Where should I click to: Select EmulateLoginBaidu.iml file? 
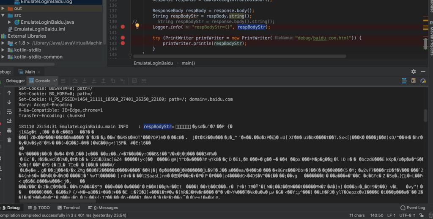tap(37, 29)
